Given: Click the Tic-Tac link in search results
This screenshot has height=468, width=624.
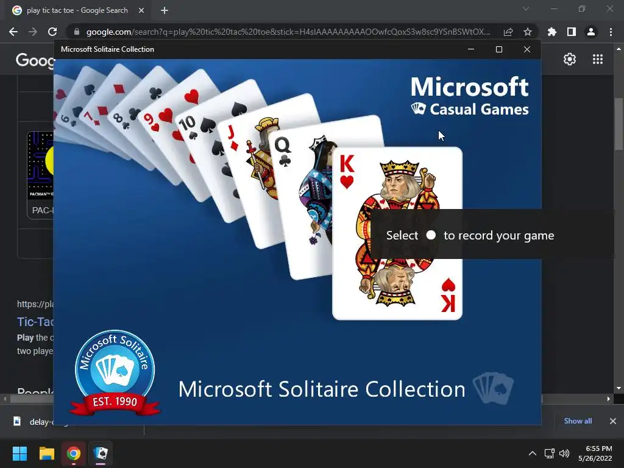Looking at the screenshot, I should pos(35,322).
